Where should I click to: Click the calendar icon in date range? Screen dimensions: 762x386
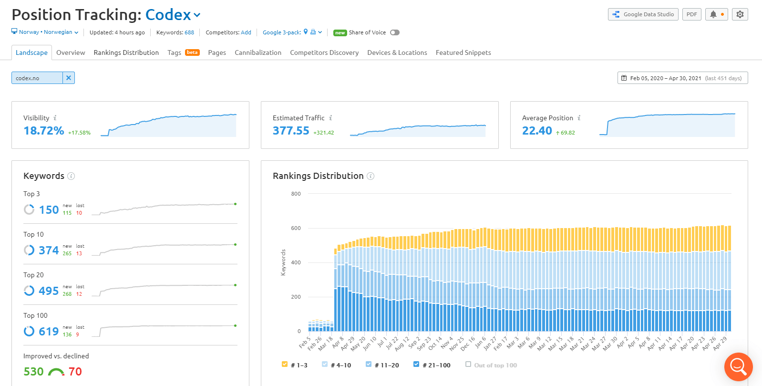click(x=624, y=78)
